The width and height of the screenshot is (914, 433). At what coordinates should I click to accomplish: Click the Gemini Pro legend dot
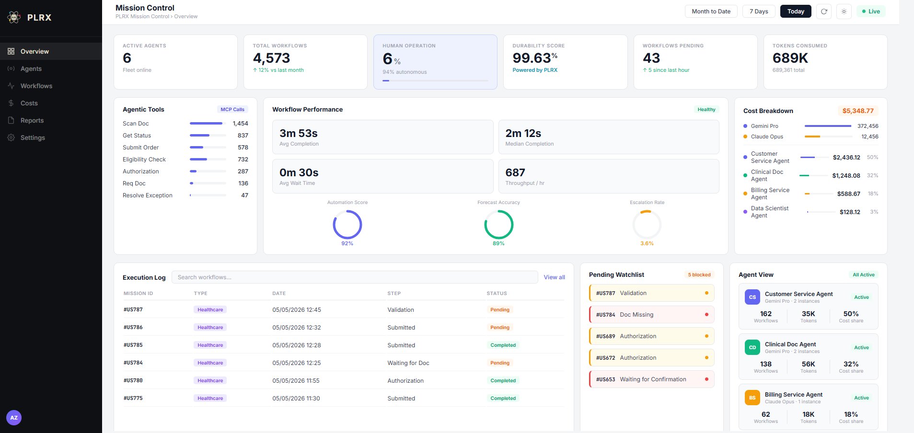pos(745,126)
